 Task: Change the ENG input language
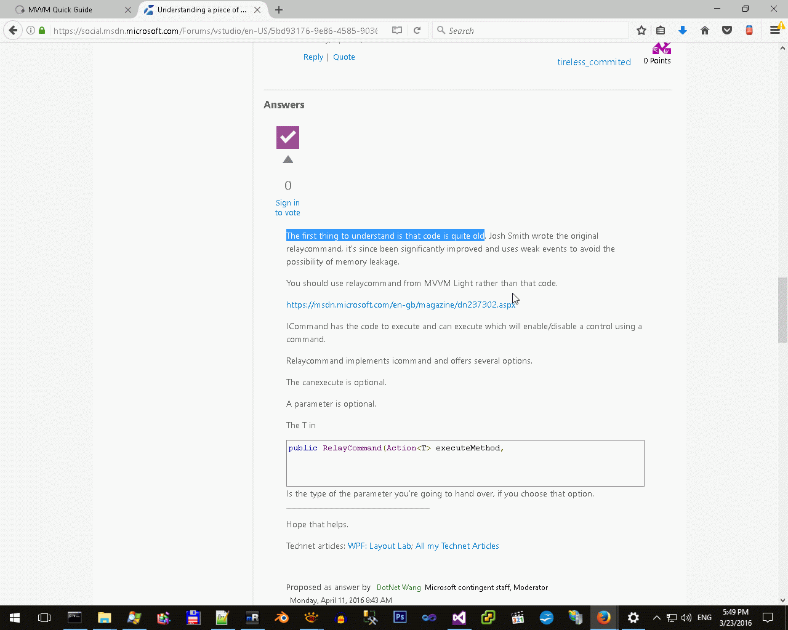(x=704, y=618)
